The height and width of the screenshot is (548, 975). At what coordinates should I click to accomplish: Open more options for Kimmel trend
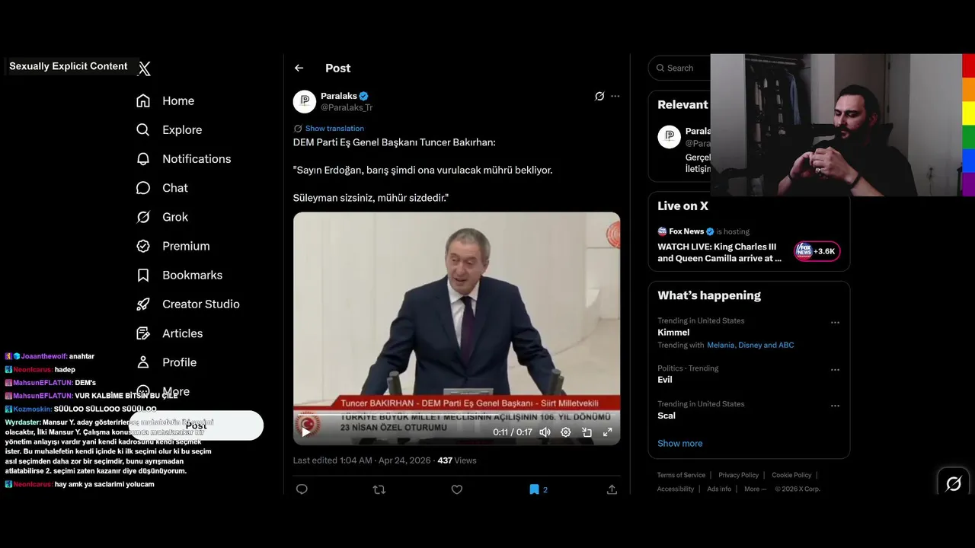coord(835,322)
